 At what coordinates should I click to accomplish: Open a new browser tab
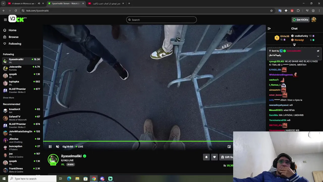[x=129, y=4]
